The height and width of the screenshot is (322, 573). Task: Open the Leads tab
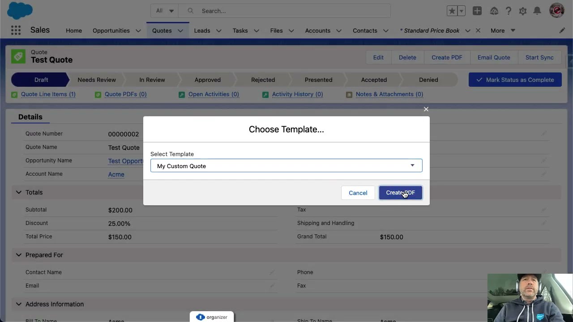pyautogui.click(x=202, y=30)
